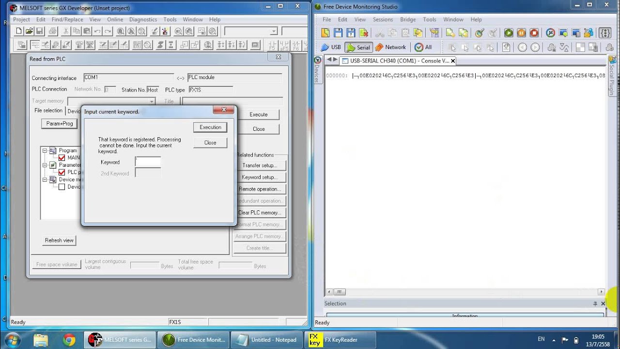
Task: Toggle the MAIN program checkbox
Action: (62, 158)
